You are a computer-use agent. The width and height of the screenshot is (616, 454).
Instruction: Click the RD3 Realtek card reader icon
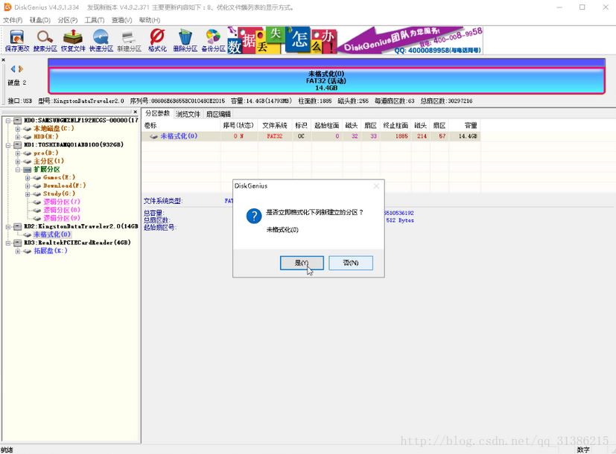pos(18,243)
